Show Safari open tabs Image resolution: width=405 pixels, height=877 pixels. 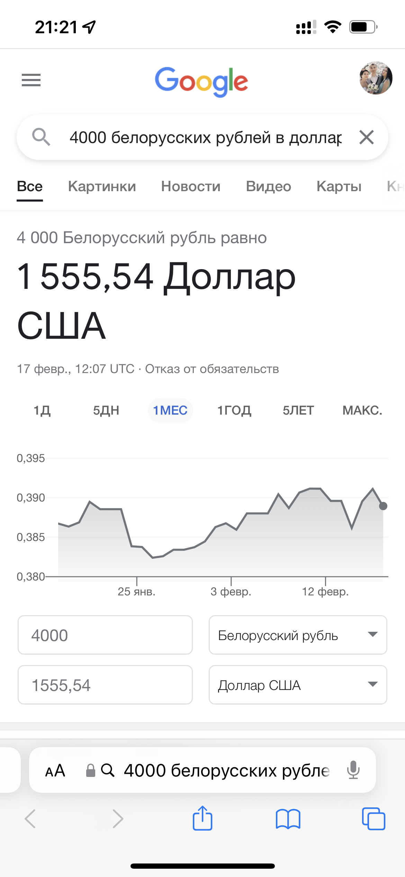pyautogui.click(x=373, y=819)
